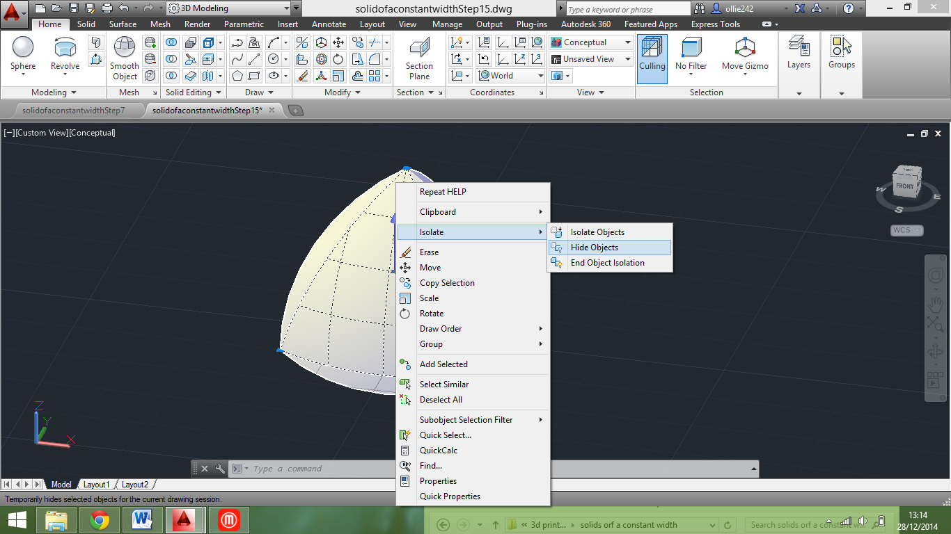The height and width of the screenshot is (534, 951).
Task: Expand the Draw panel title
Action: pos(259,92)
